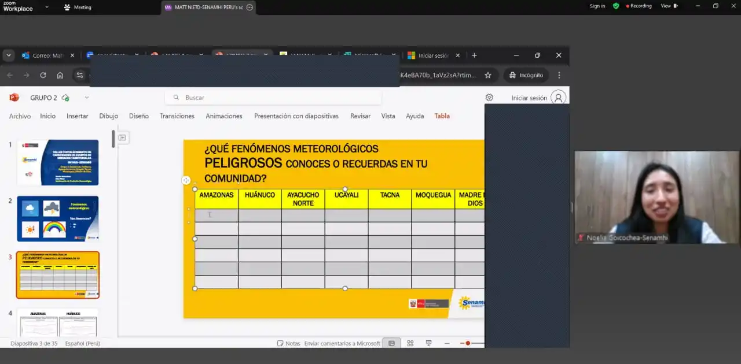
Task: Open the Zoom Workplace dropdown arrow
Action: pyautogui.click(x=47, y=7)
